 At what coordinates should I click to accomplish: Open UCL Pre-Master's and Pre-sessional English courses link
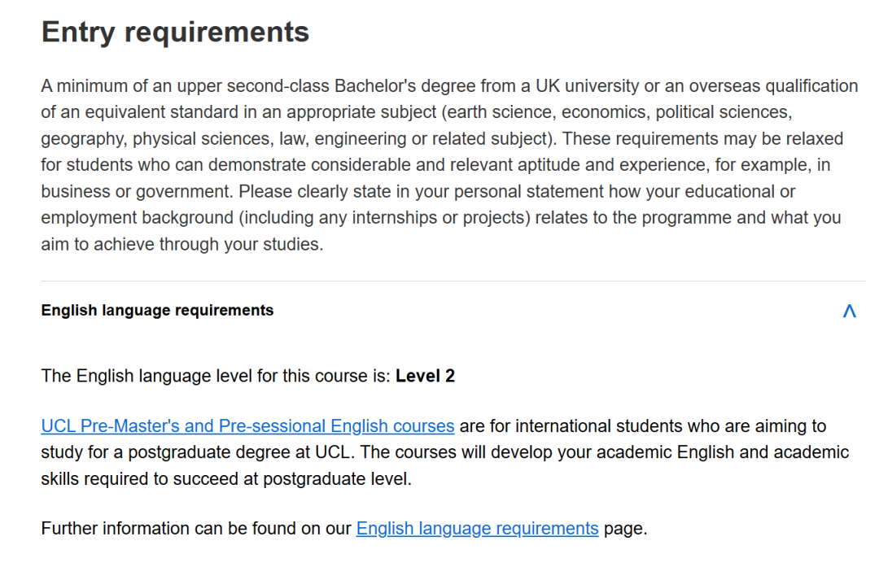pyautogui.click(x=247, y=426)
